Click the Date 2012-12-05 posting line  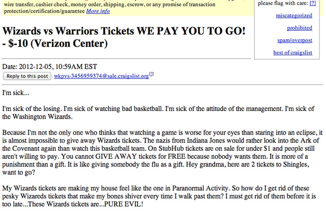pyautogui.click(x=50, y=67)
